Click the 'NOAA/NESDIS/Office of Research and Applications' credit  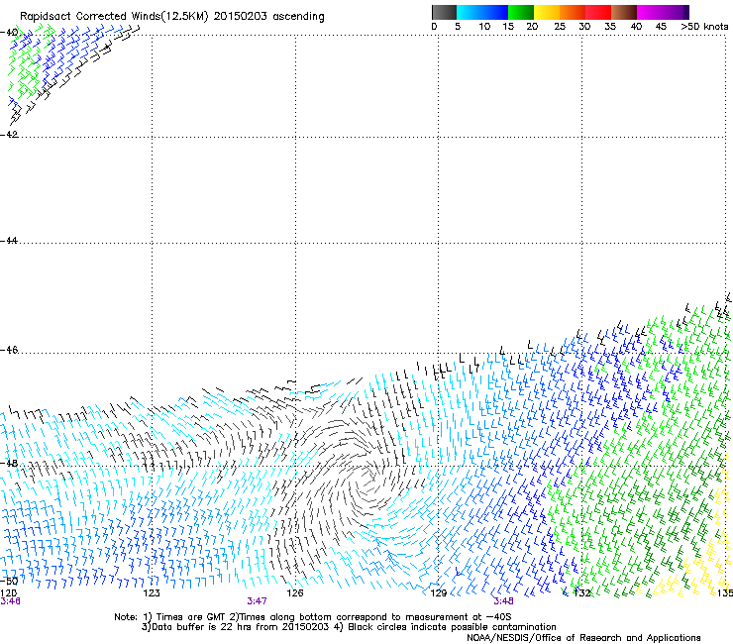pos(583,638)
